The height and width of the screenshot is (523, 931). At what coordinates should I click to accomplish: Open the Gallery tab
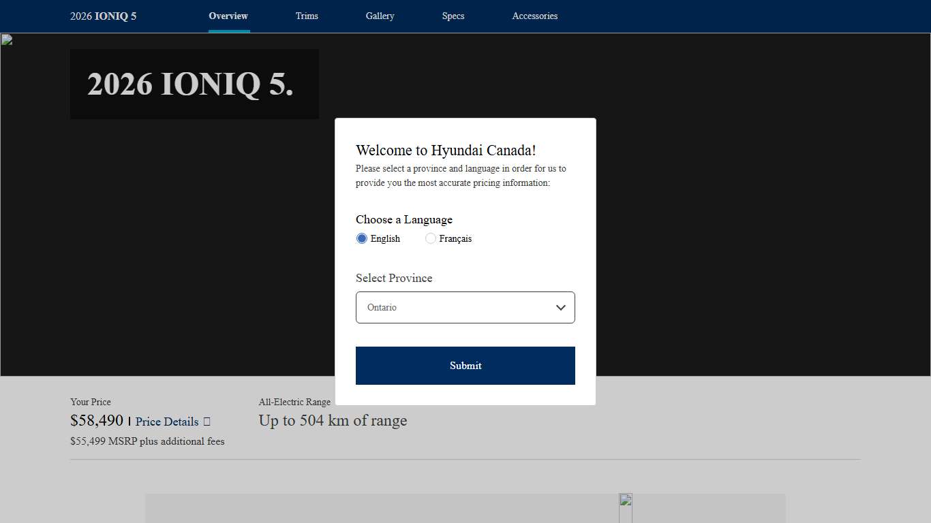(x=380, y=16)
